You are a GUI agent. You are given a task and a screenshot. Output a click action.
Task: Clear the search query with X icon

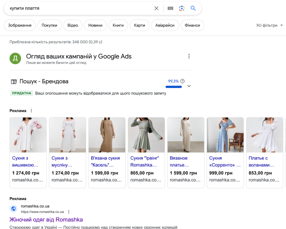[156, 8]
